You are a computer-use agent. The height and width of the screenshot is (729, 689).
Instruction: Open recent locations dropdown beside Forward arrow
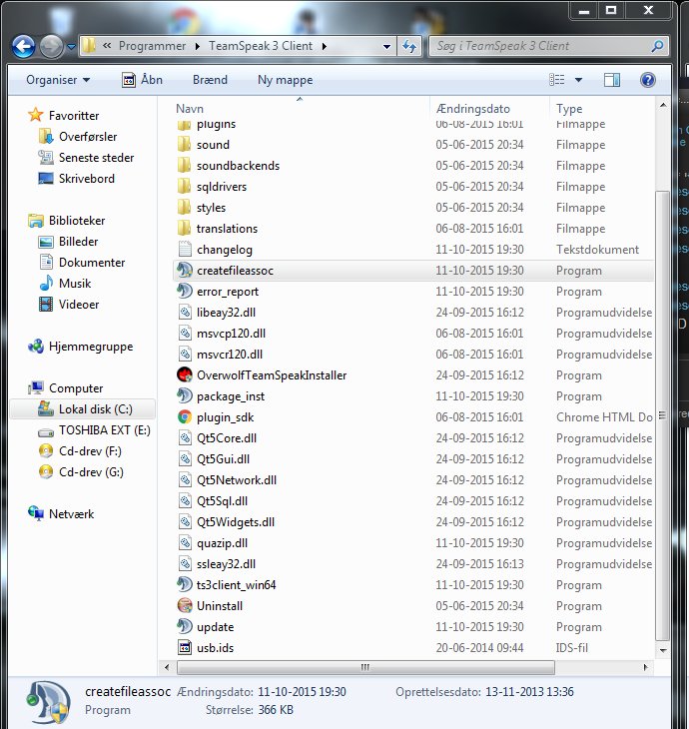point(71,47)
